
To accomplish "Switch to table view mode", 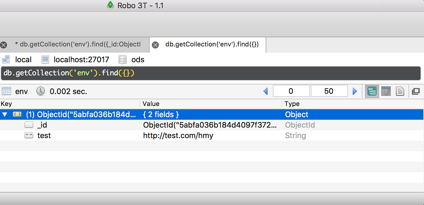I will pyautogui.click(x=386, y=91).
